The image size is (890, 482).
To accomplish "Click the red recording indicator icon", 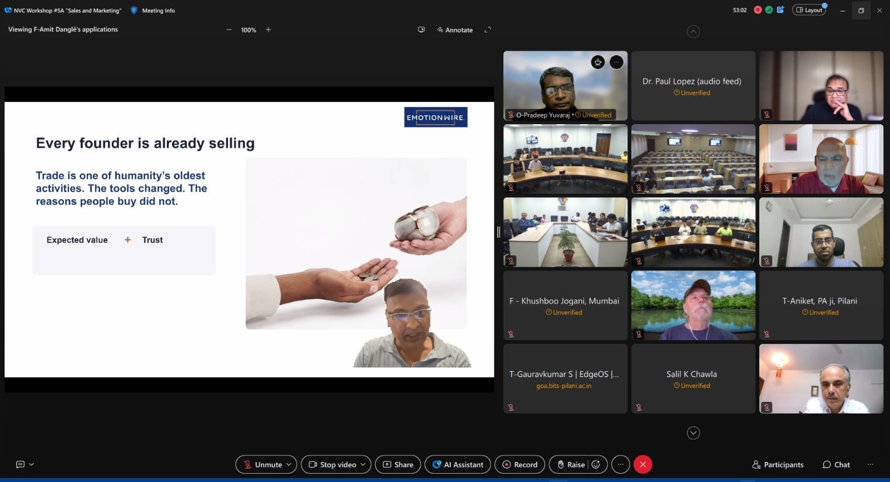I will coord(758,10).
